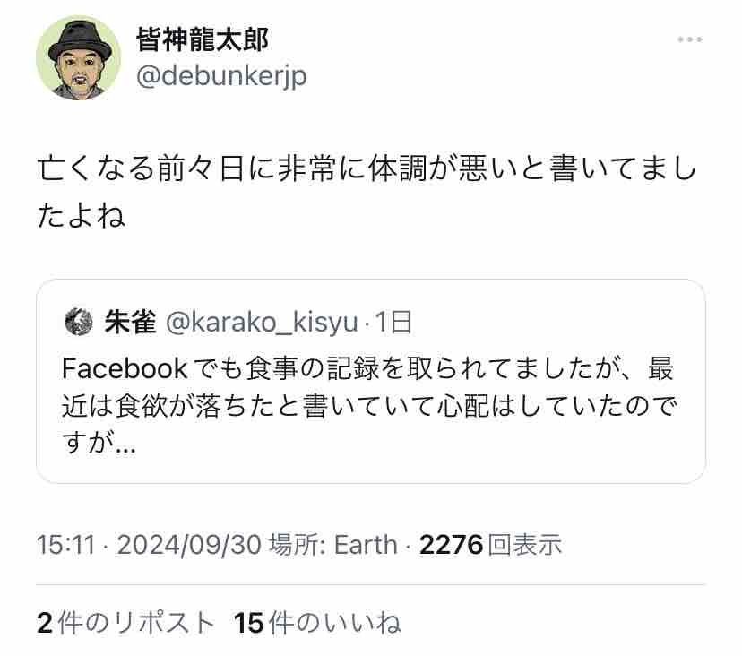Click the second line たよね of the post
The height and width of the screenshot is (656, 742).
pyautogui.click(x=81, y=216)
